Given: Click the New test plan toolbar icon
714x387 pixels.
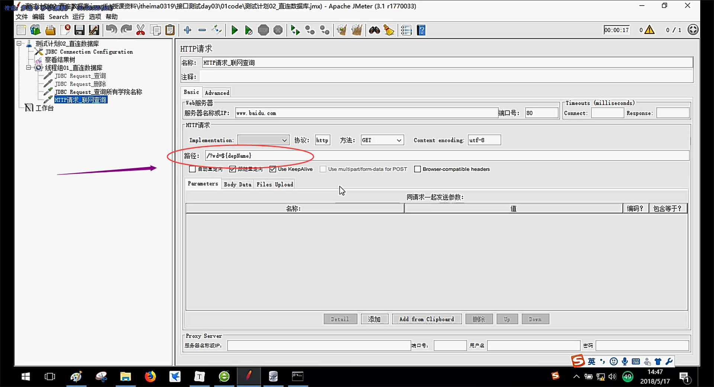Looking at the screenshot, I should [x=21, y=30].
